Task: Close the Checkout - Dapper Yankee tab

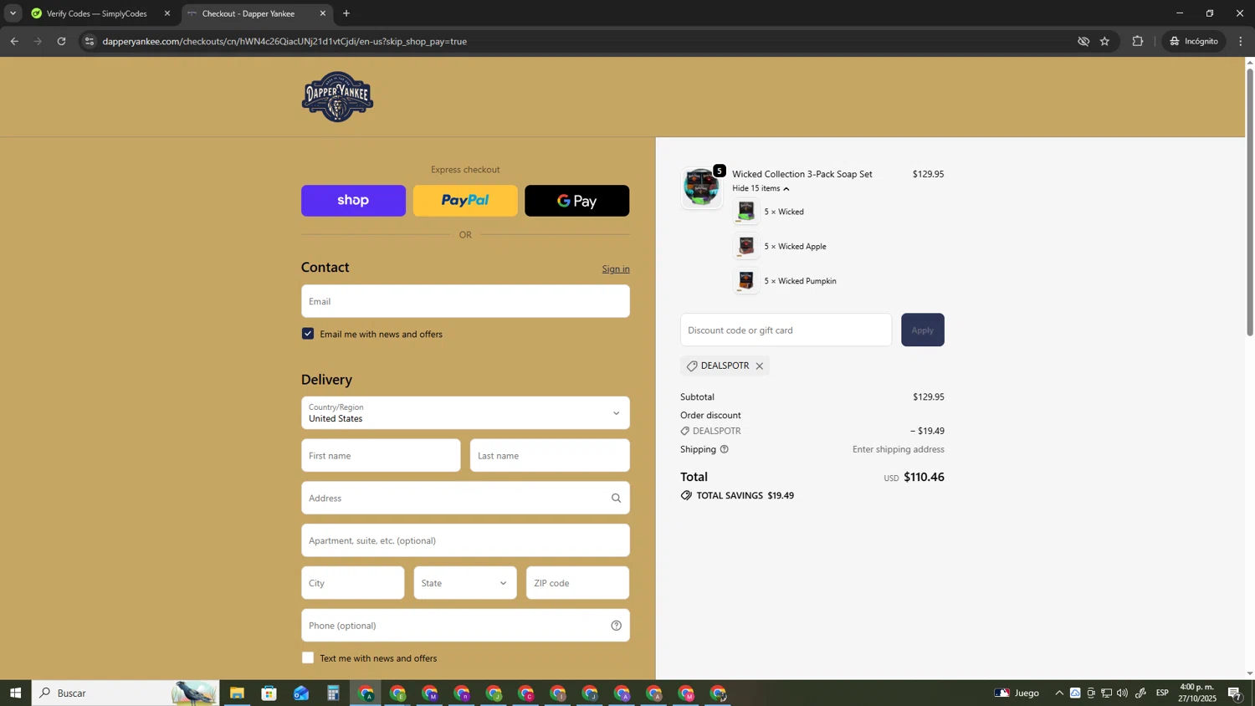Action: click(x=323, y=13)
